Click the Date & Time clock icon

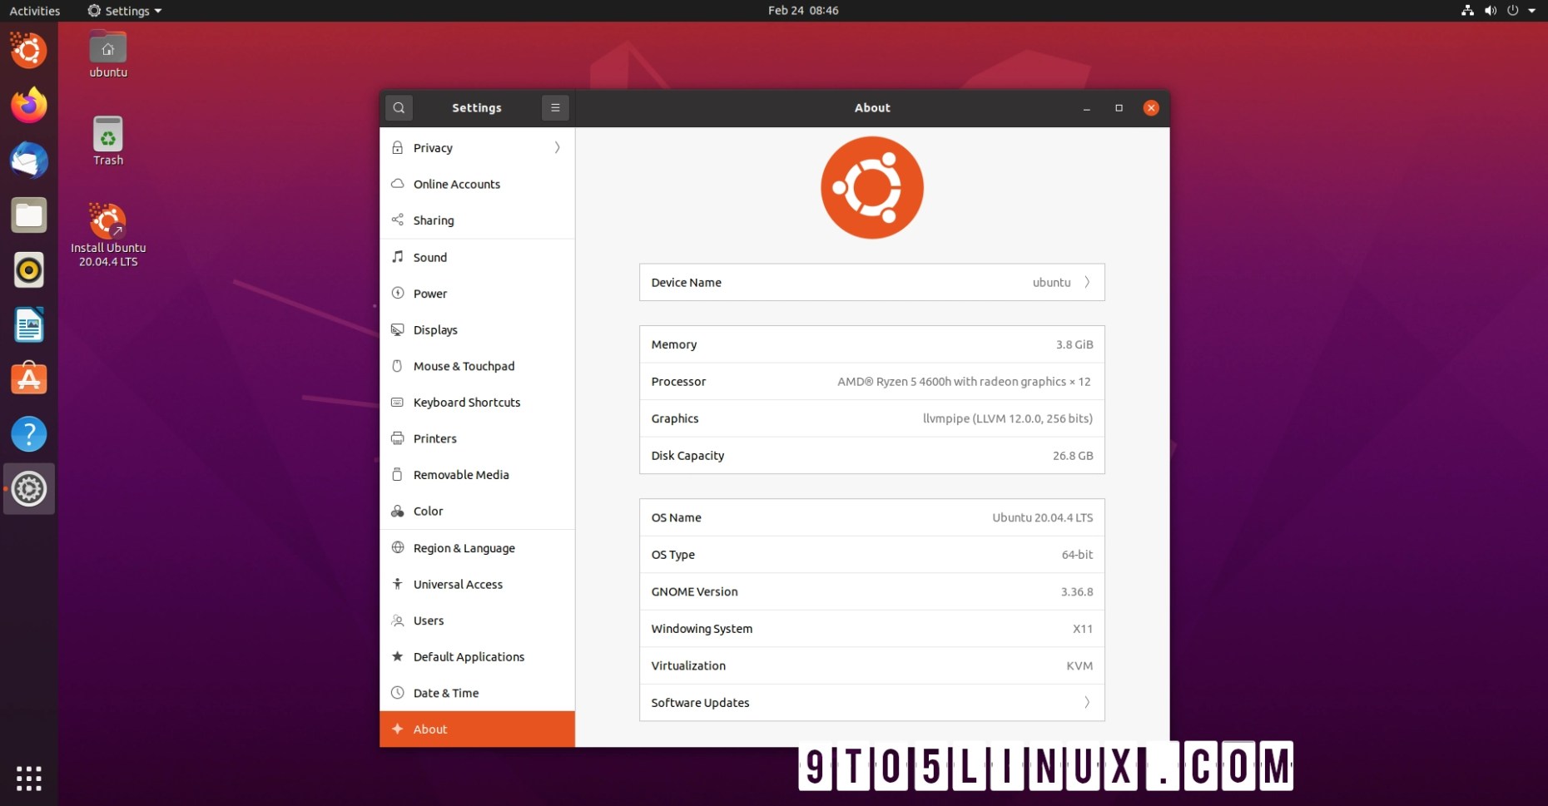398,692
